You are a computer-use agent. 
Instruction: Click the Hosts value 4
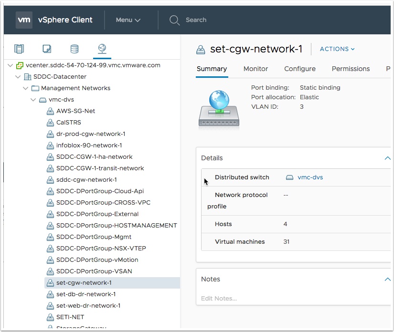285,224
